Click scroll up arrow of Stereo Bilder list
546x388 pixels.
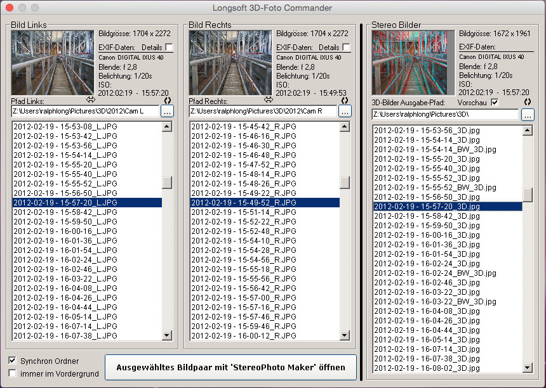tap(527, 131)
